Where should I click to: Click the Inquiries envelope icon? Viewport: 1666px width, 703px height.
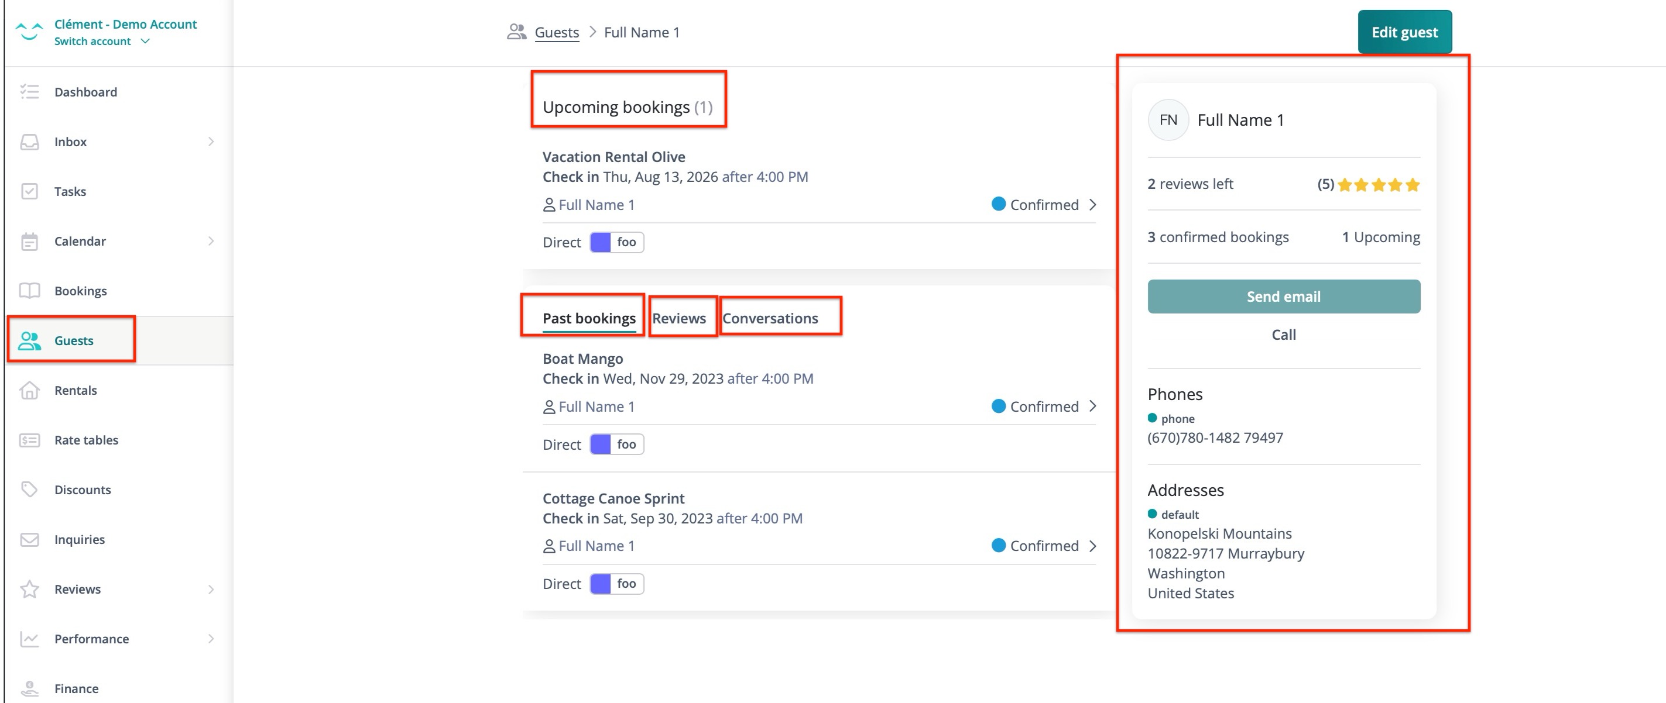tap(29, 539)
